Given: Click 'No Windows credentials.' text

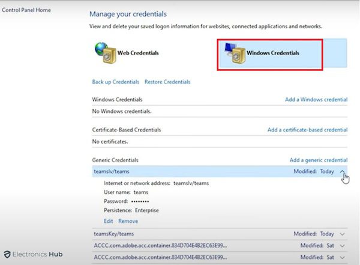Looking at the screenshot, I should (122, 111).
